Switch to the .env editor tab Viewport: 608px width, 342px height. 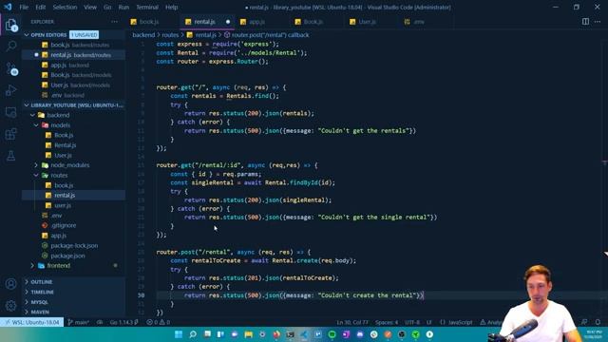click(x=418, y=22)
